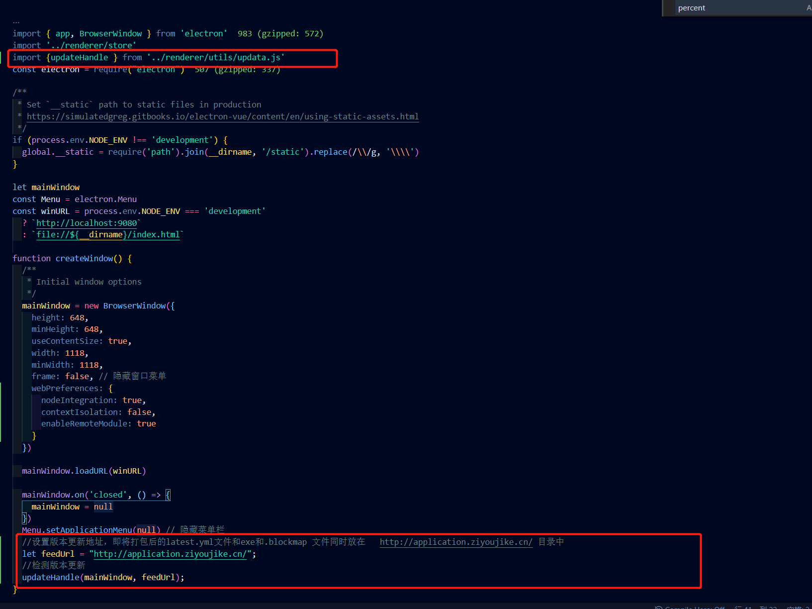Click the find input containing 'percent'
Screen dimensions: 812x609
(x=740, y=8)
